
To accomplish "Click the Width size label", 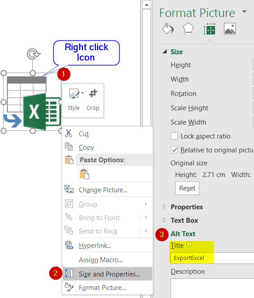I will tap(180, 79).
